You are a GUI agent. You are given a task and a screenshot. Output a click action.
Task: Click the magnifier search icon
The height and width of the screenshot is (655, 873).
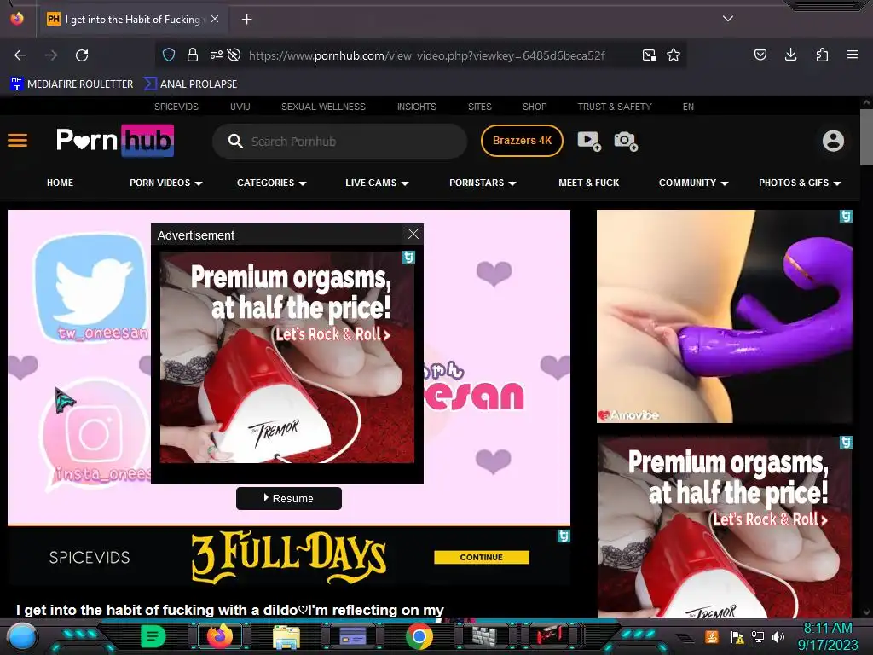[x=235, y=141]
